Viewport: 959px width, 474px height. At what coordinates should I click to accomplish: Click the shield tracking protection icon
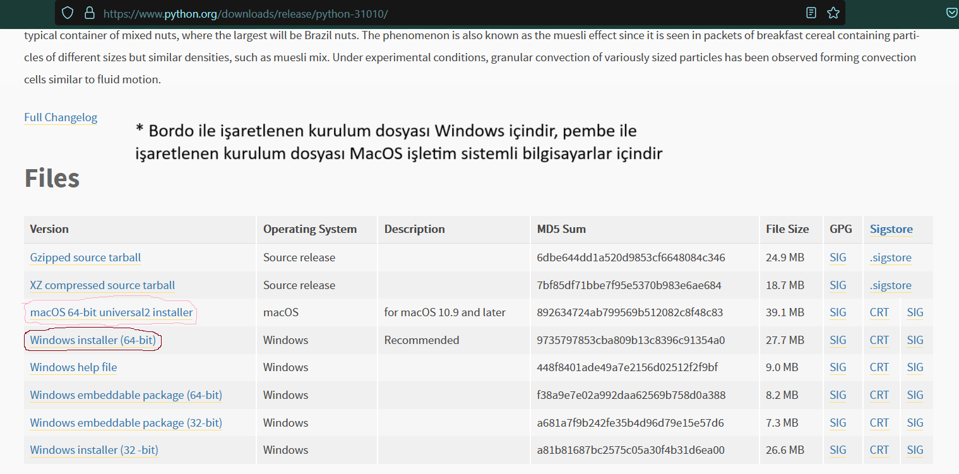click(x=68, y=13)
